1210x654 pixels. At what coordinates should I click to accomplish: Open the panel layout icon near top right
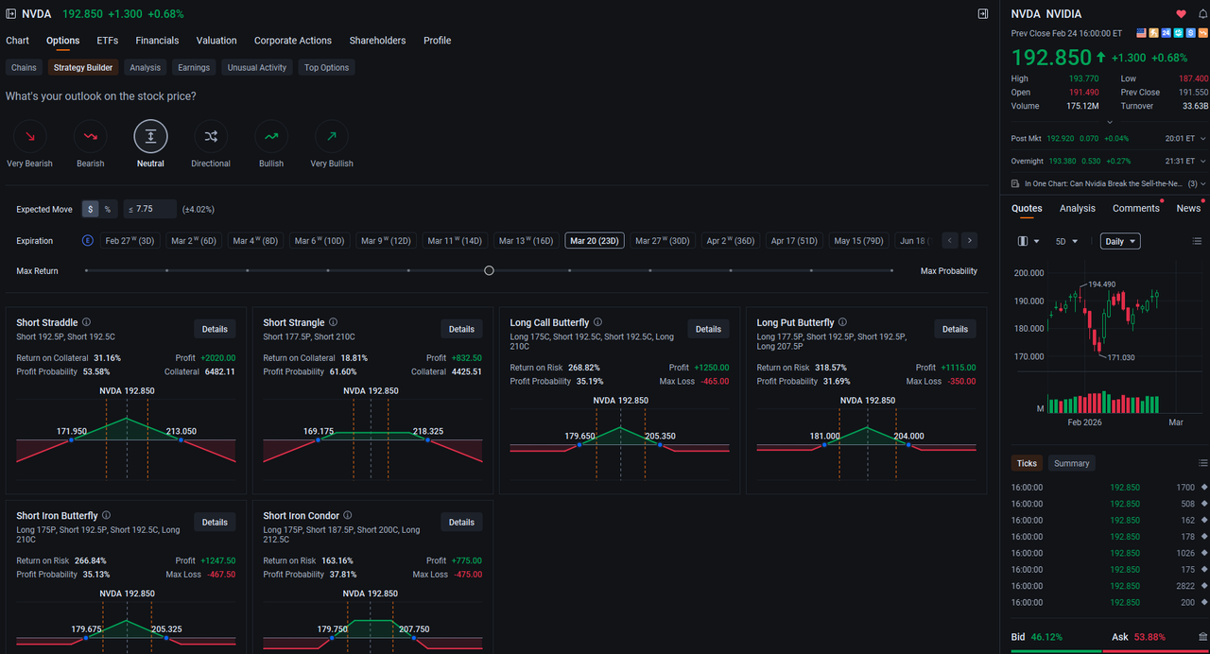[x=982, y=14]
